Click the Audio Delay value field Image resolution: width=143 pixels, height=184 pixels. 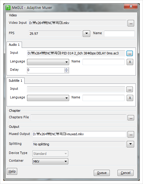pos(46,70)
